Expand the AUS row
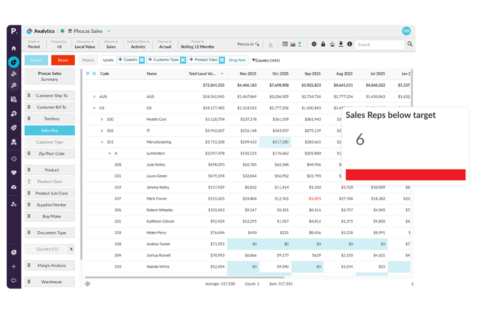This screenshot has height=324, width=481. point(94,97)
